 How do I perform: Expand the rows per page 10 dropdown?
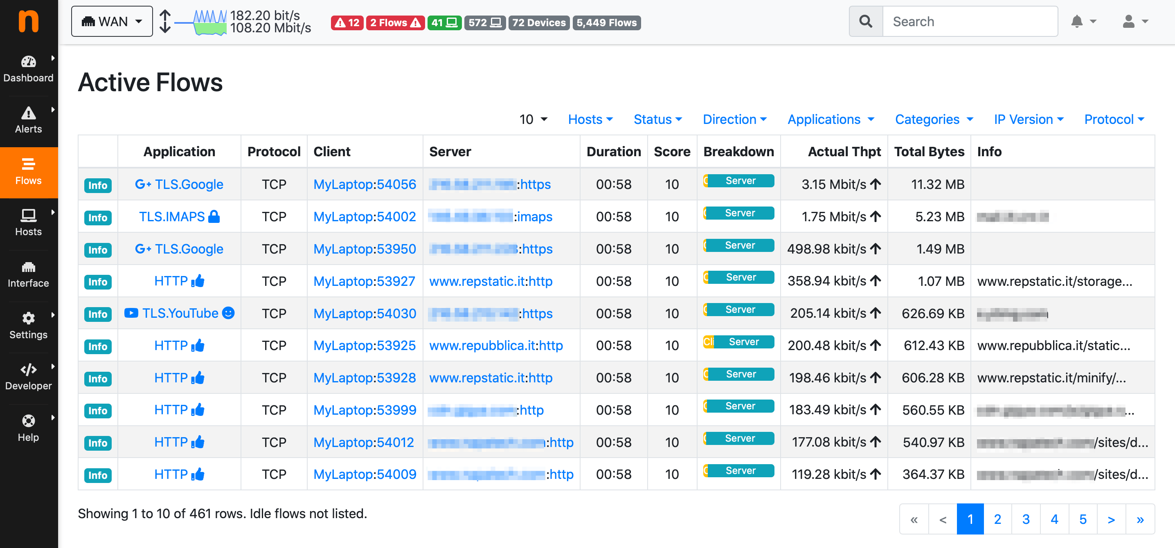[533, 119]
